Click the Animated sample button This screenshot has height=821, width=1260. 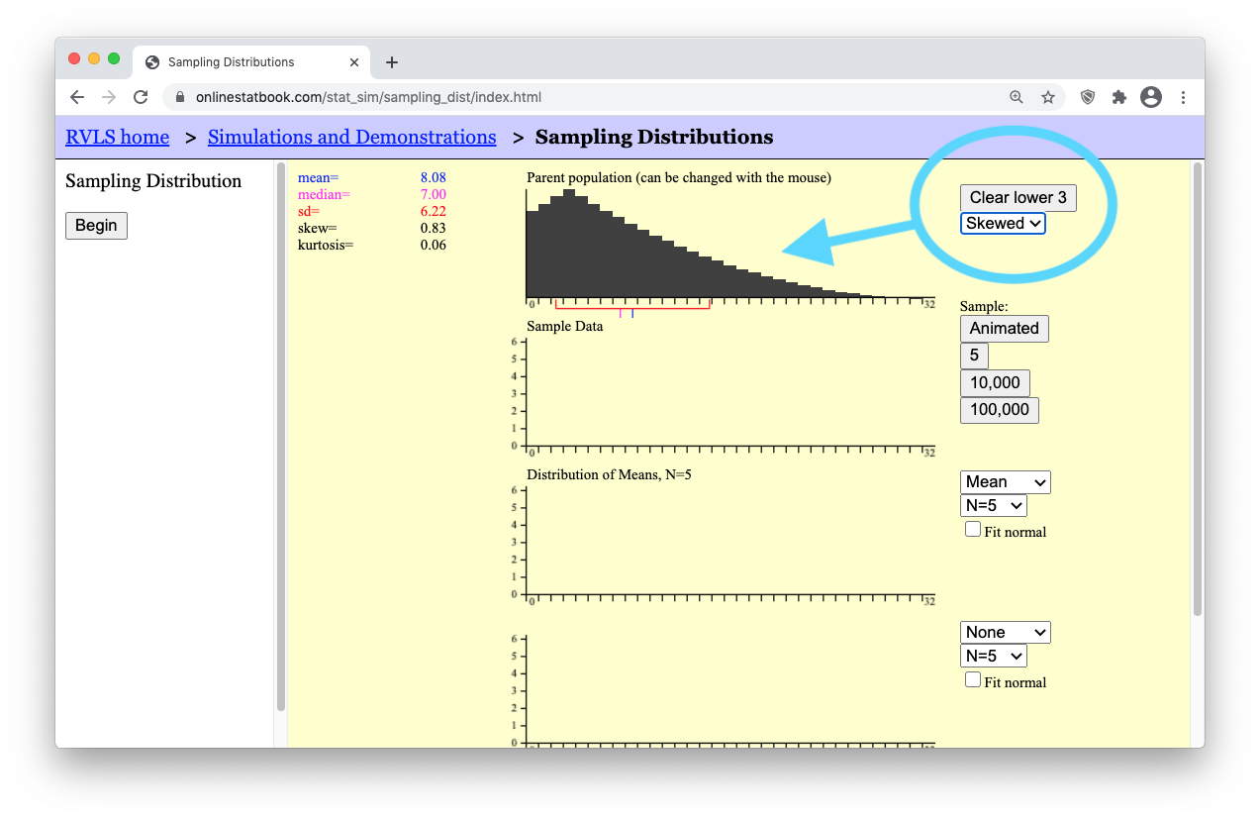pos(1004,329)
